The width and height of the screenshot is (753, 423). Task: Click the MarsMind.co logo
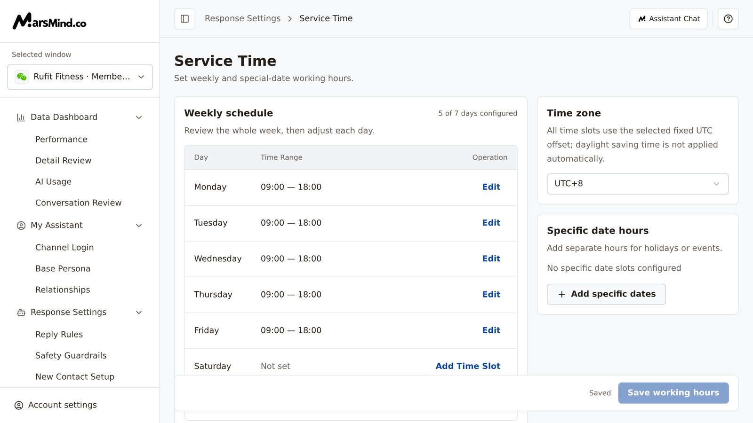[49, 21]
